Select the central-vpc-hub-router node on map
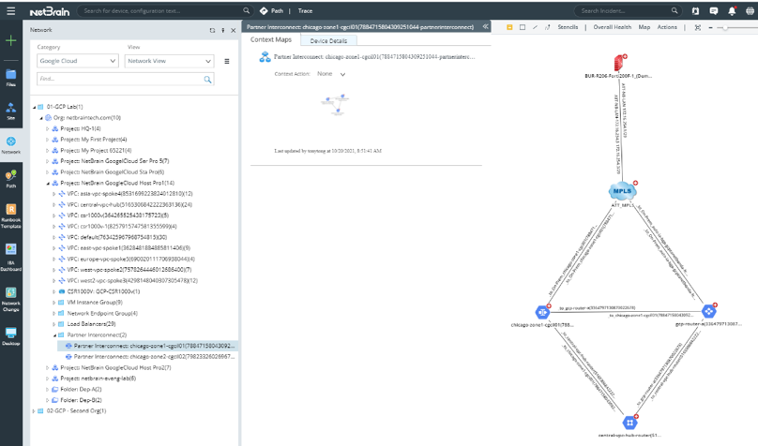The width and height of the screenshot is (758, 446). coord(629,423)
